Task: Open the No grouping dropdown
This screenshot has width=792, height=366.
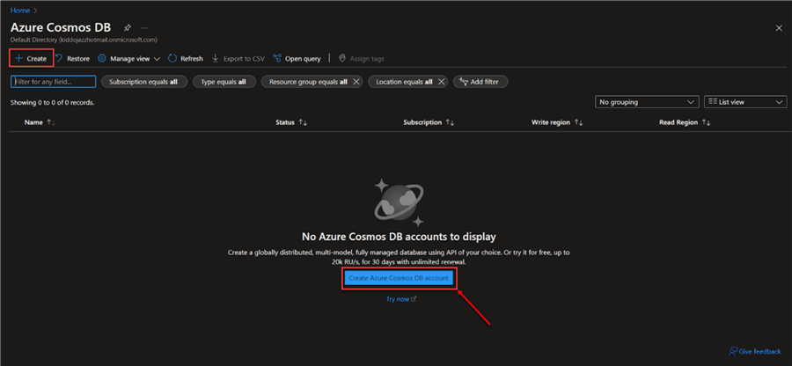Action: 647,102
